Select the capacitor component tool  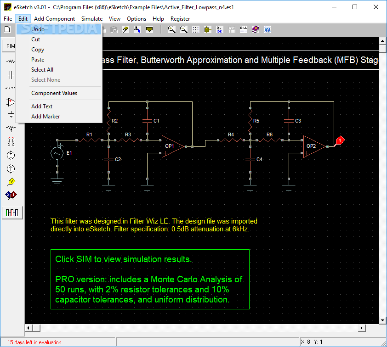click(11, 75)
